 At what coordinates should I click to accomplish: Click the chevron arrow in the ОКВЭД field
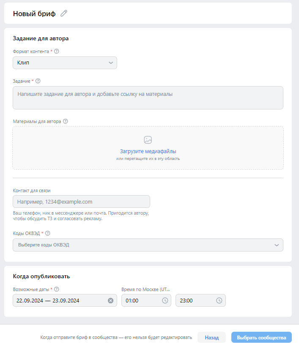point(277,245)
